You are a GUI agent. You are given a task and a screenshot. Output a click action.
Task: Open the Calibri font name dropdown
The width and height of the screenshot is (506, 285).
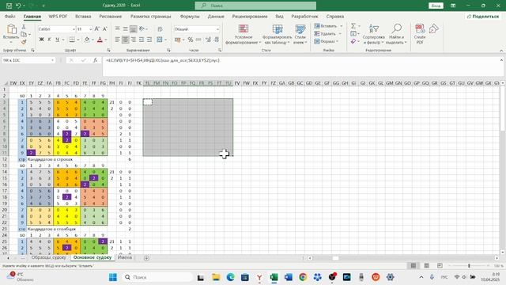74,29
